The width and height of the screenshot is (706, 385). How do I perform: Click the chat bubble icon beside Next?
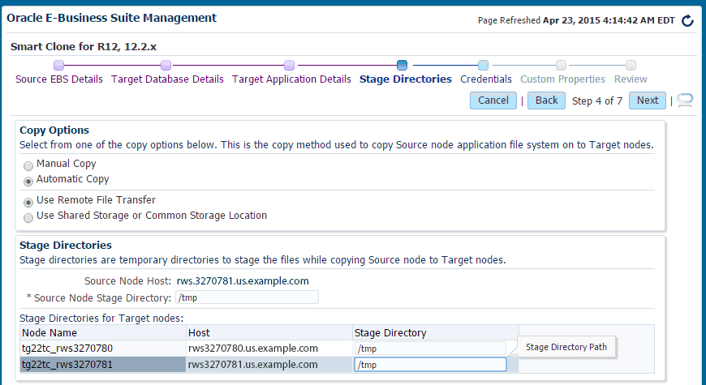(685, 101)
